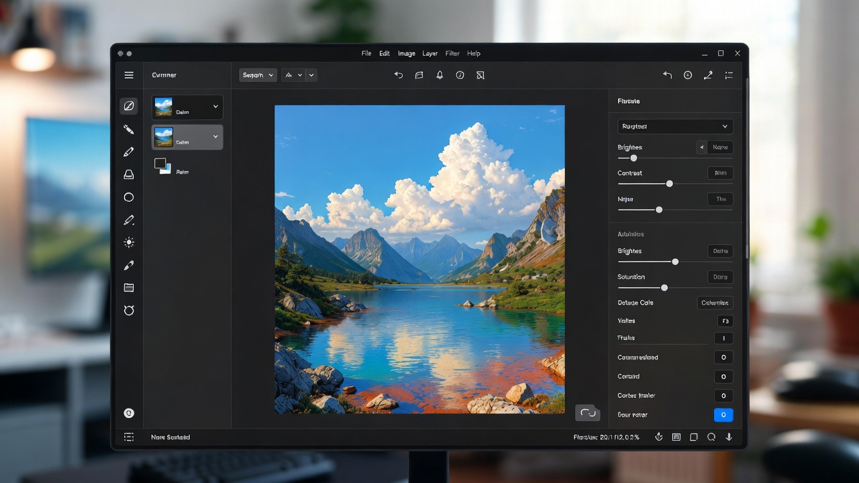Click the undo arrow in the top toolbar
The width and height of the screenshot is (859, 483).
pyautogui.click(x=399, y=75)
